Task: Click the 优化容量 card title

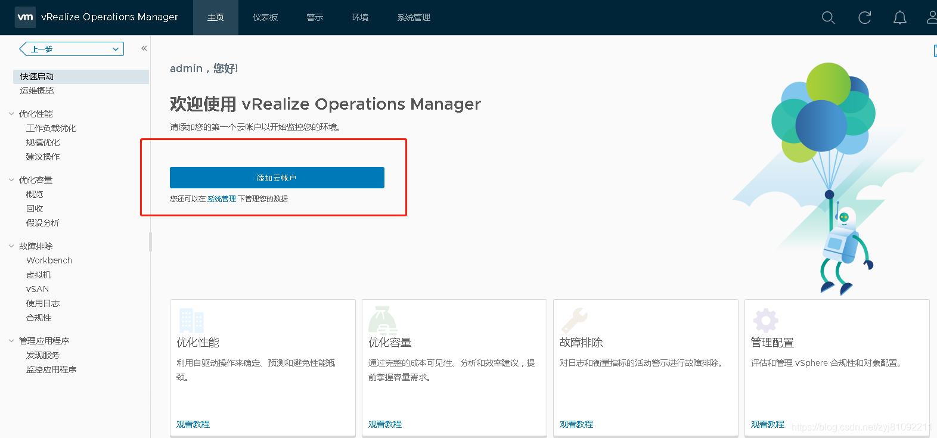Action: pyautogui.click(x=390, y=343)
